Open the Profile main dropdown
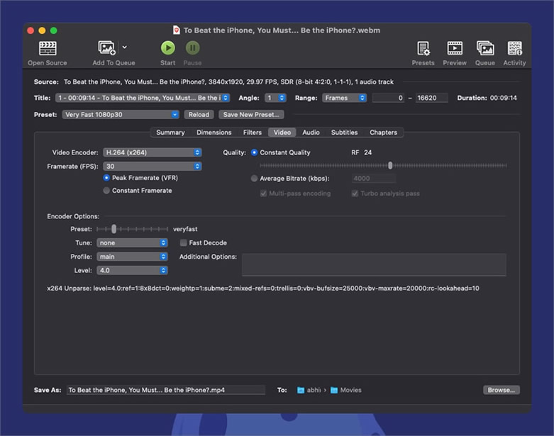This screenshot has height=436, width=554. click(x=132, y=257)
